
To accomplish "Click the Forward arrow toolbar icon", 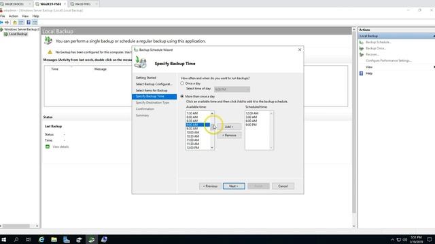I will 7,22.
